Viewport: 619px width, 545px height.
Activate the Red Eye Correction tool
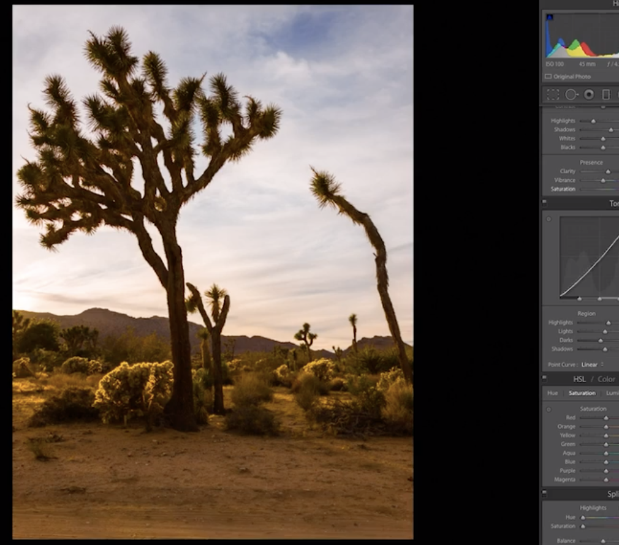(589, 94)
